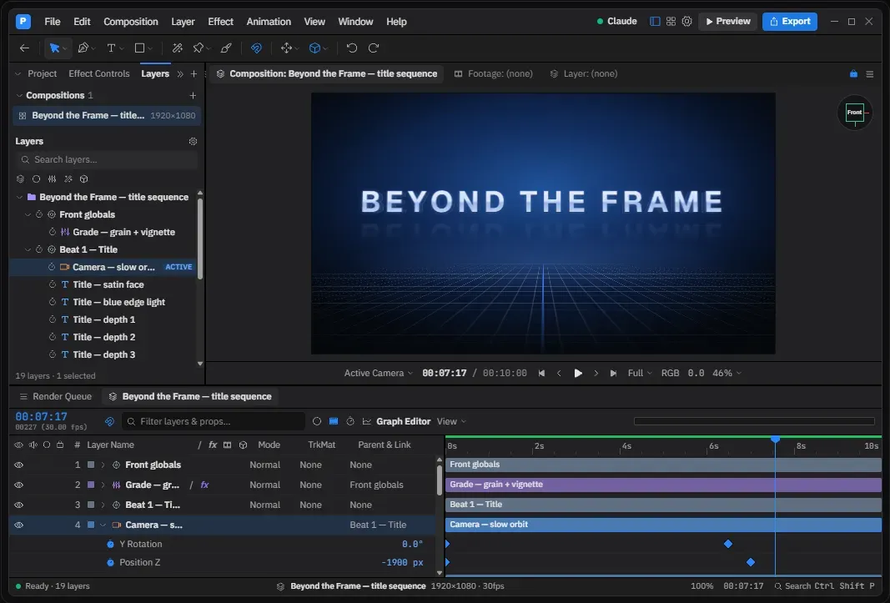Toggle timeline motion blur circle switch
Viewport: 890px width, 603px height.
point(317,421)
